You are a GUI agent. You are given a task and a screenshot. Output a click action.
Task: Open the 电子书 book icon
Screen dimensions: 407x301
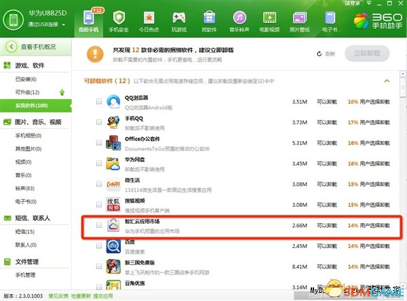[330, 18]
